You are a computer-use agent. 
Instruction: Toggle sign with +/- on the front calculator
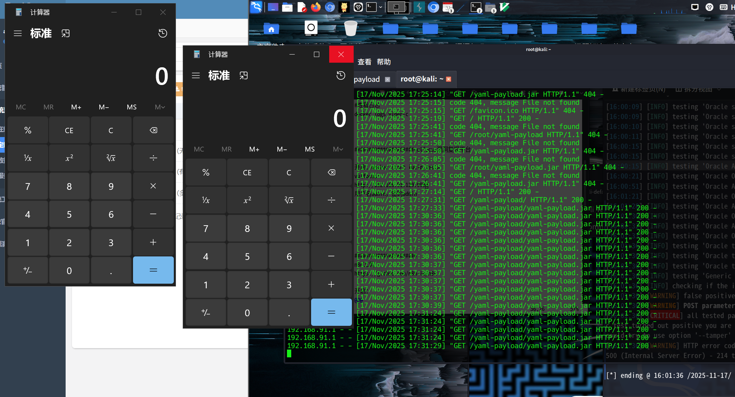coord(206,312)
